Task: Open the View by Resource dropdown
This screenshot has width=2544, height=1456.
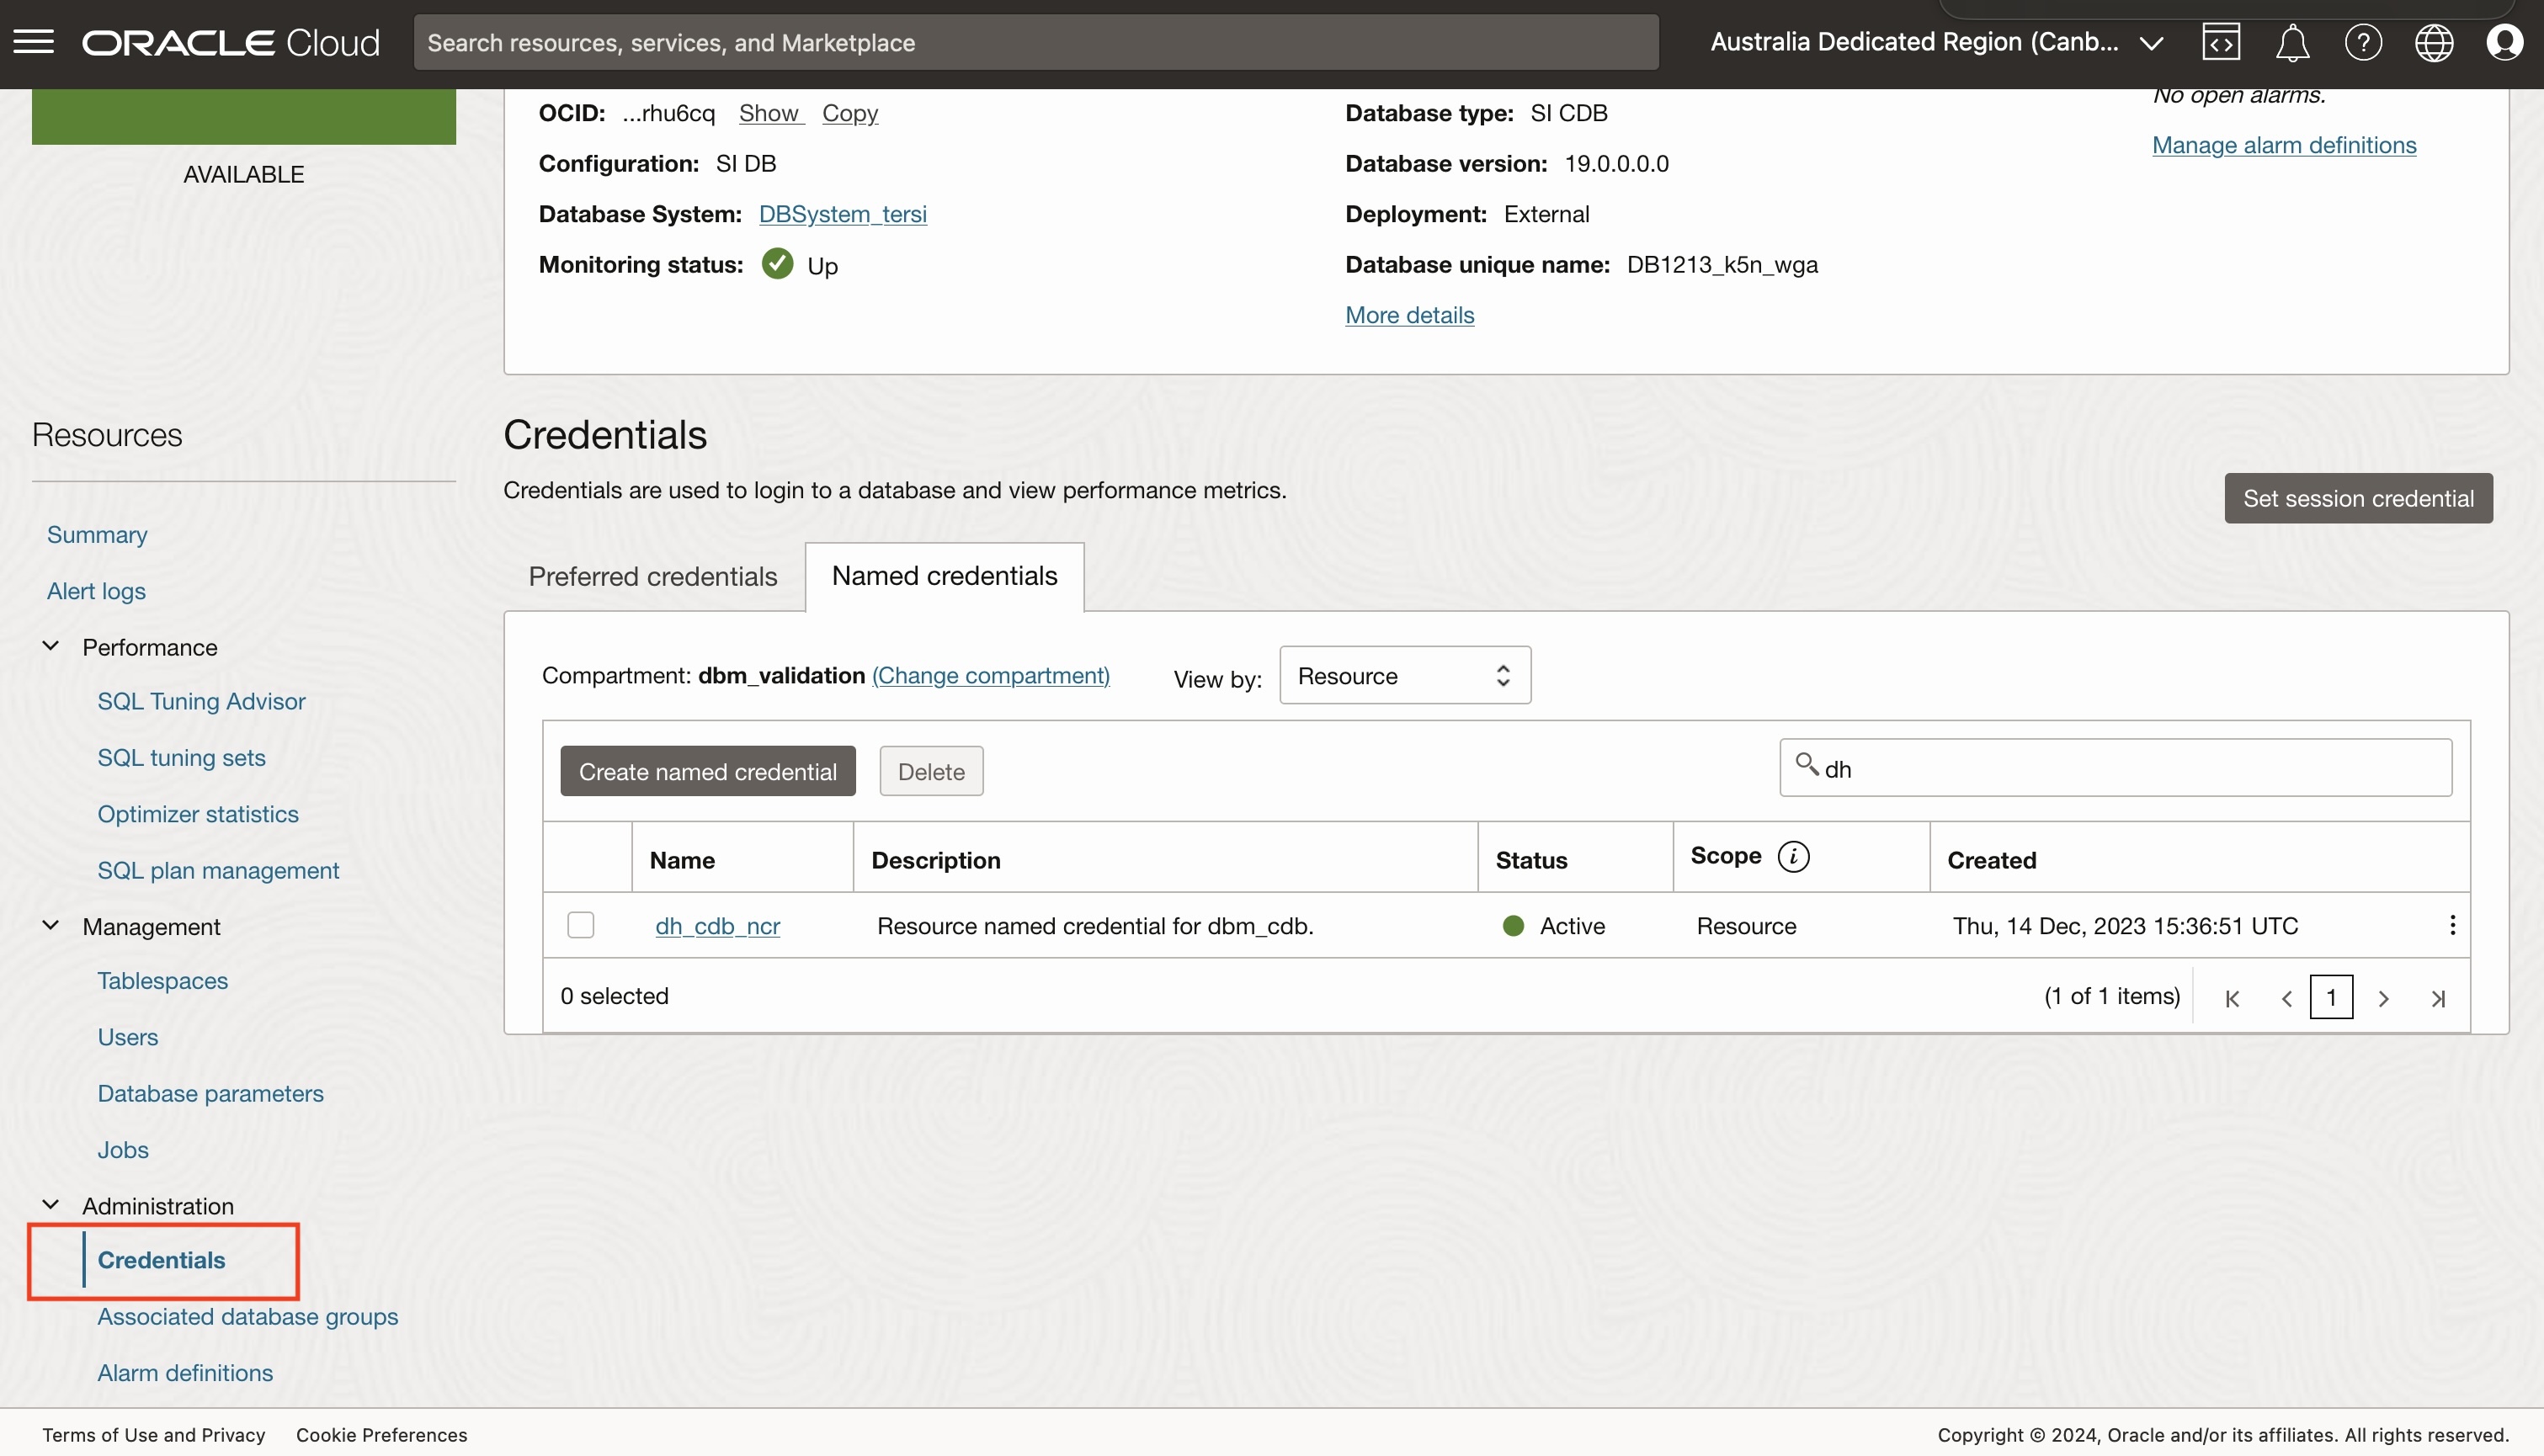Action: coord(1404,676)
